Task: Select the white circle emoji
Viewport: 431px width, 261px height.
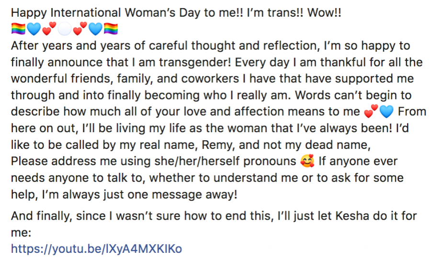Action: 65,29
